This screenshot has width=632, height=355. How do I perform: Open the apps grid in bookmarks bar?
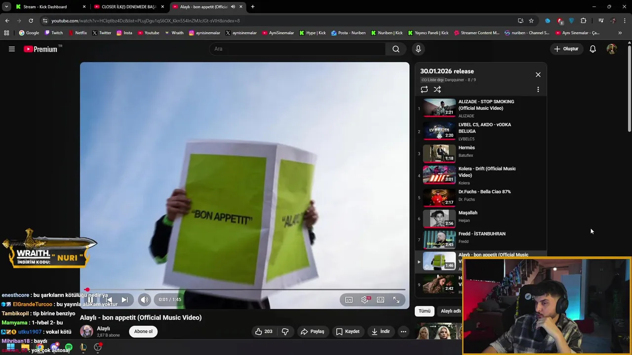point(6,33)
